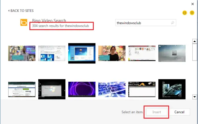Select the green-header web page video thumbnail
This screenshot has width=198, height=124.
click(x=22, y=89)
